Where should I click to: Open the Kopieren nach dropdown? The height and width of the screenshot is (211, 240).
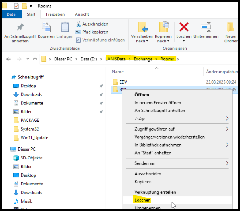click(x=163, y=38)
